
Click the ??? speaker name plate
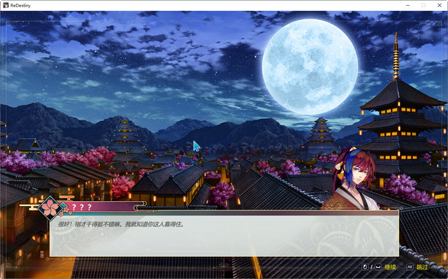point(103,207)
